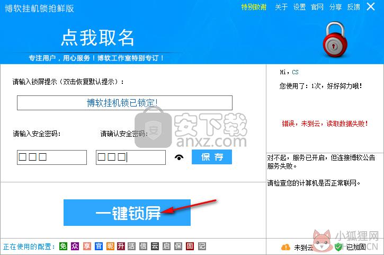Click the gray 活 config icon
This screenshot has height=255, width=384.
pyautogui.click(x=132, y=246)
